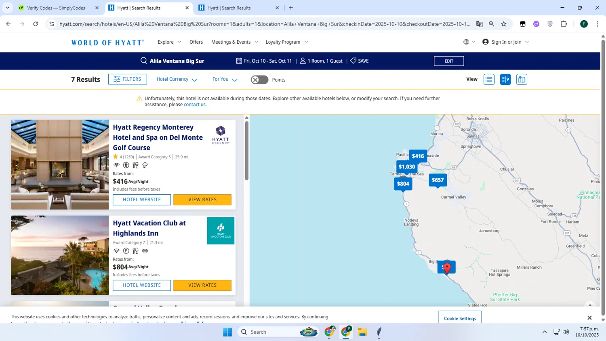
Task: Click the search magnifier icon beside Alila Ventana
Action: click(x=144, y=61)
